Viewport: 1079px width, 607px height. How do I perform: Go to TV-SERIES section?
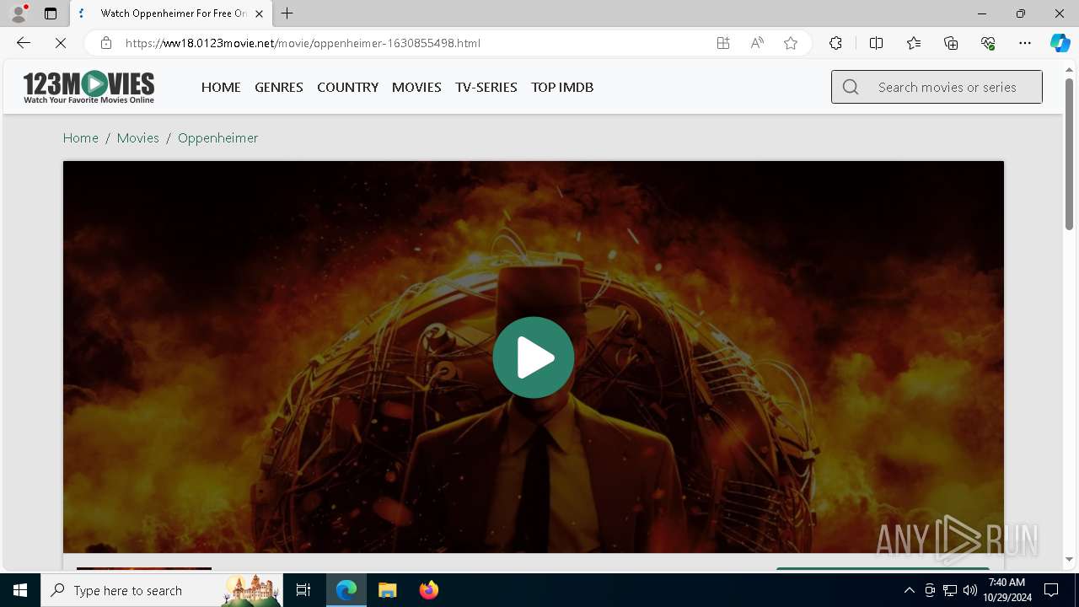point(486,87)
